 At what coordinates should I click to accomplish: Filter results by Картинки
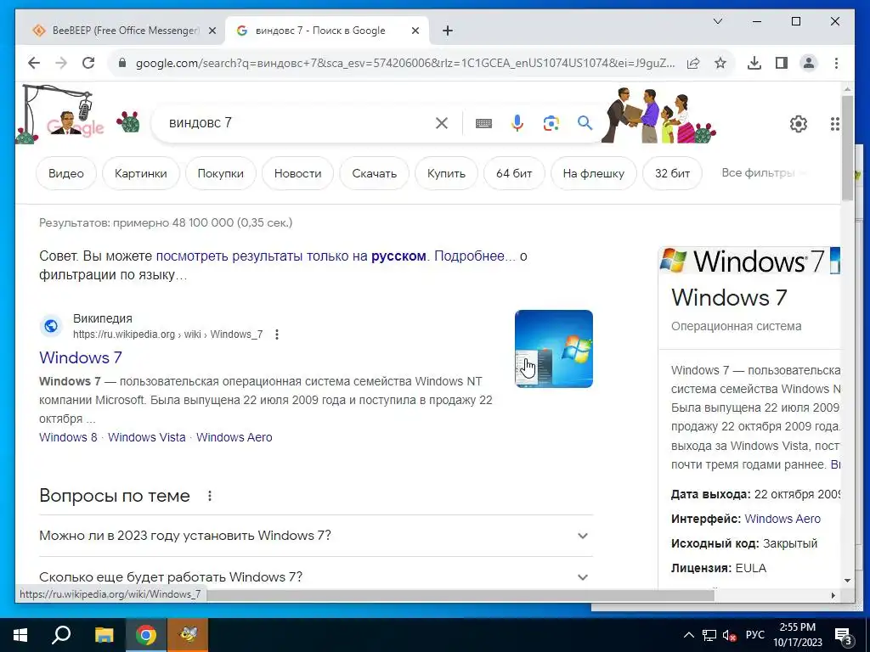click(141, 173)
